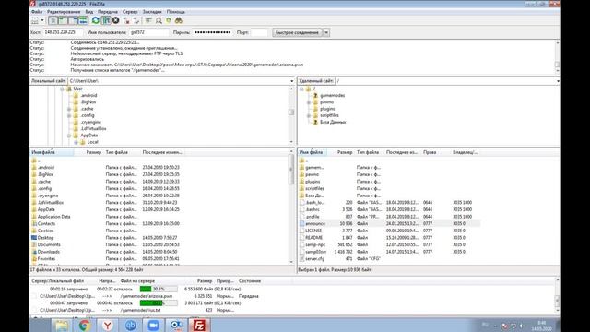Sort remote files by Размер column
590x332 pixels.
[344, 152]
